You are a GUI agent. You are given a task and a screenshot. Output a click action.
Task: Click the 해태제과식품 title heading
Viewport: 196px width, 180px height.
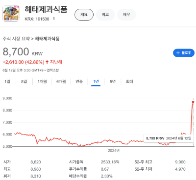[46, 9]
